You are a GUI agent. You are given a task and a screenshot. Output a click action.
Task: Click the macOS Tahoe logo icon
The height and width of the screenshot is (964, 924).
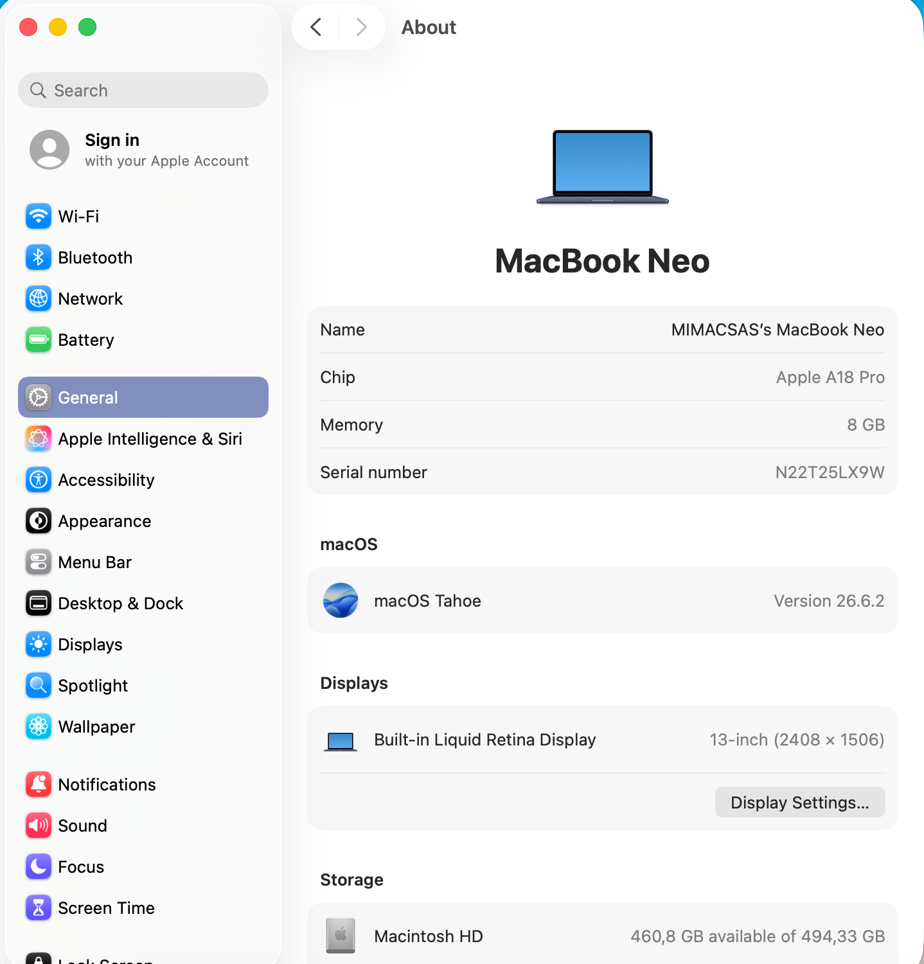click(341, 600)
